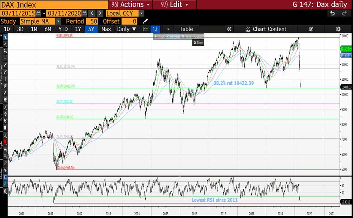Click the pencil edit study icon
Viewport: 353px width, 218px height.
tap(145, 21)
